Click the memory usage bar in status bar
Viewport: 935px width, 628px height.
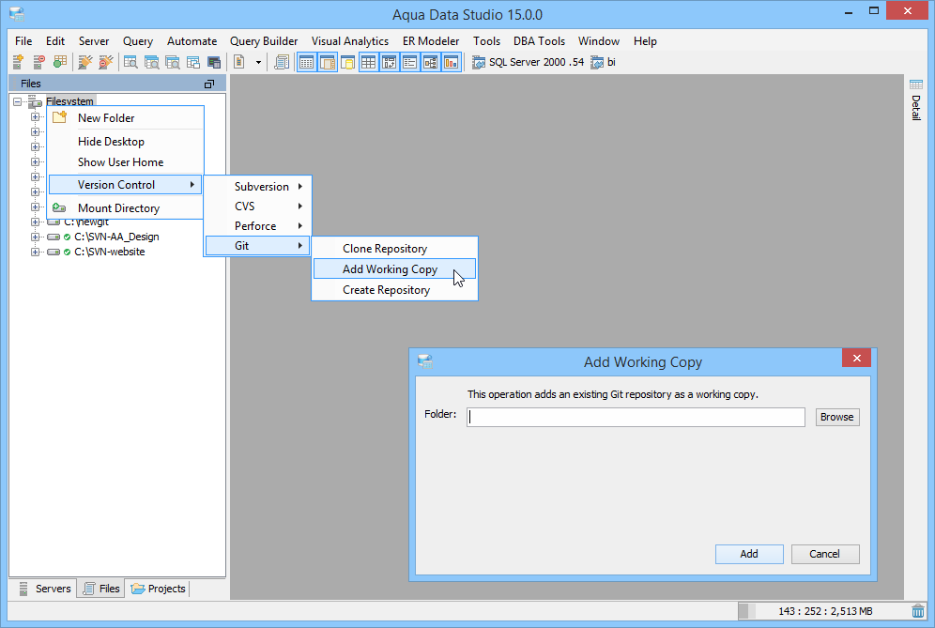click(823, 611)
